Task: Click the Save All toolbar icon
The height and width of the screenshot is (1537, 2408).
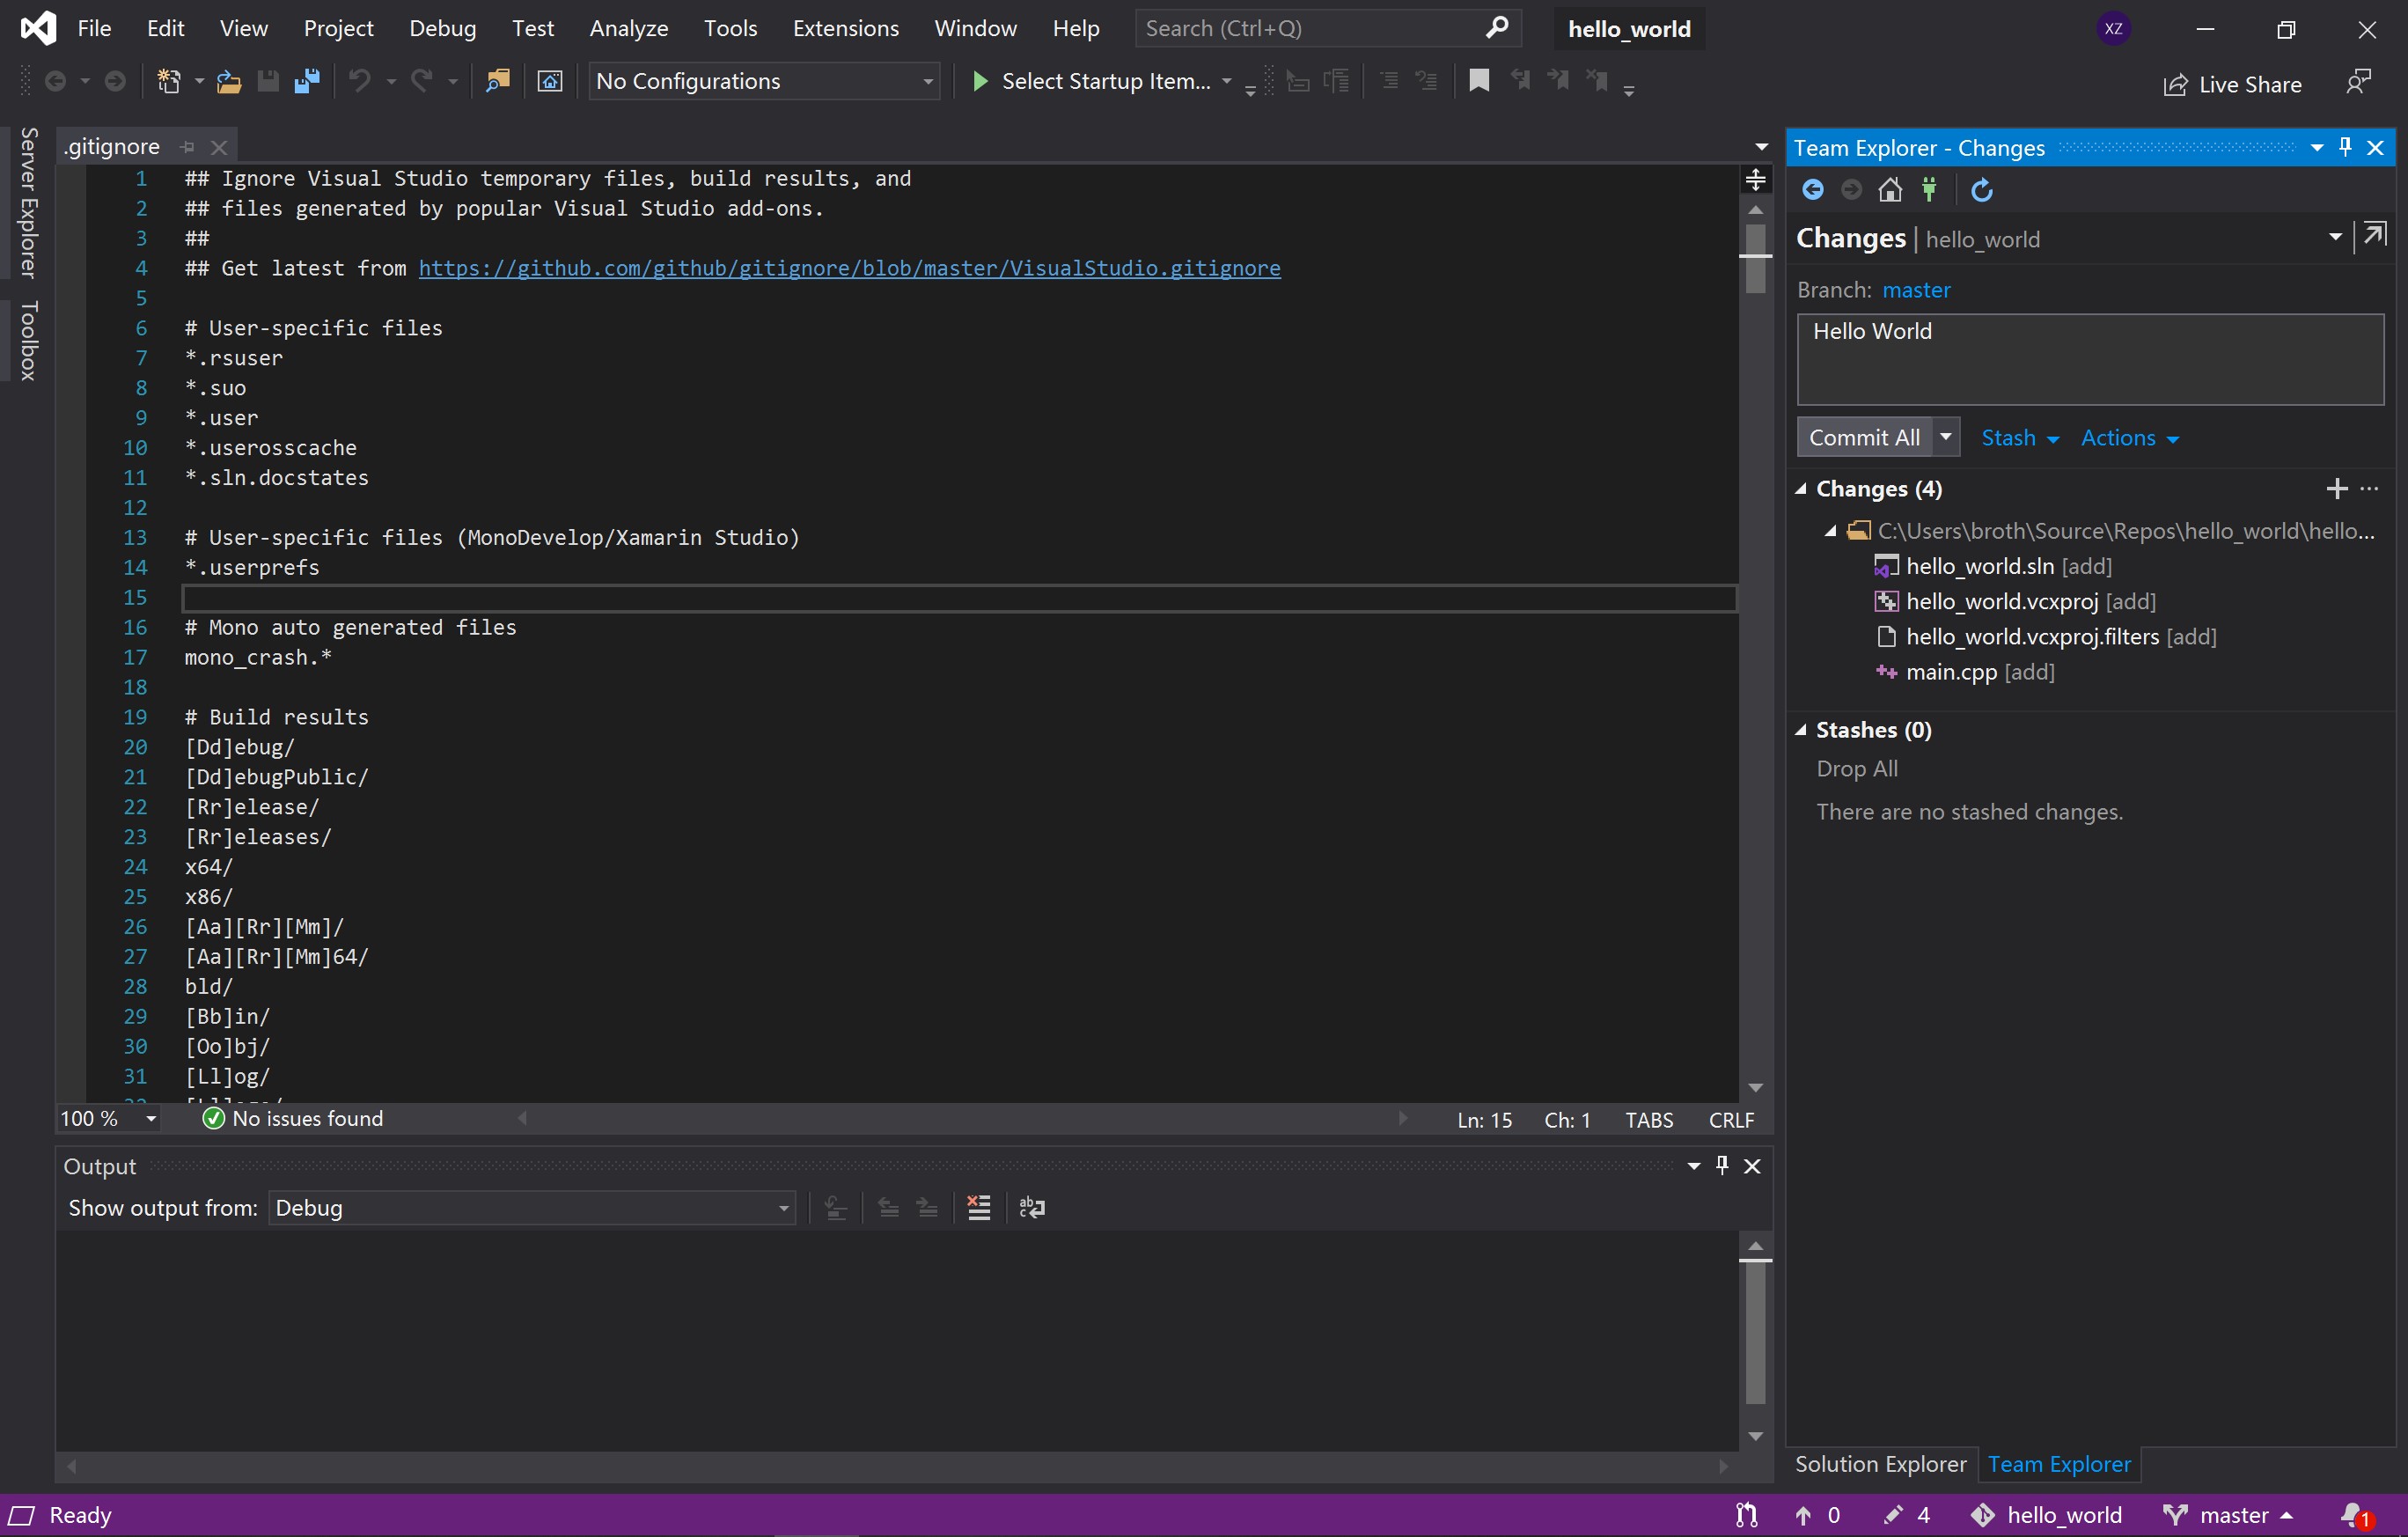Action: [307, 81]
